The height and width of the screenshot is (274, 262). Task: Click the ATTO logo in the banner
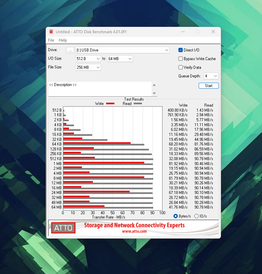pyautogui.click(x=63, y=228)
